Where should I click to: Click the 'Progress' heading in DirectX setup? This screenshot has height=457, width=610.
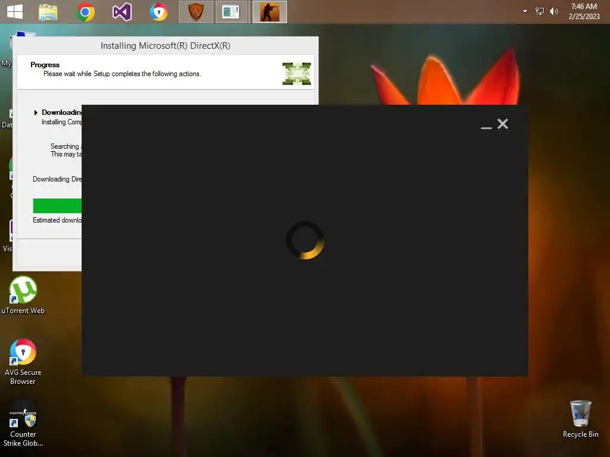45,64
